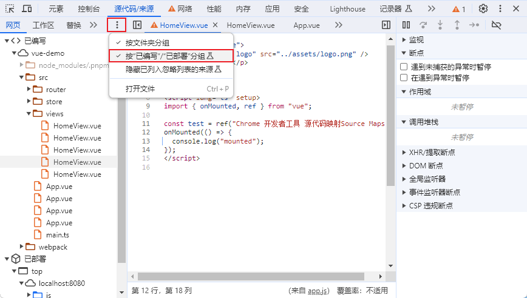Click the step icon
The height and width of the screenshot is (298, 527).
coord(474,25)
